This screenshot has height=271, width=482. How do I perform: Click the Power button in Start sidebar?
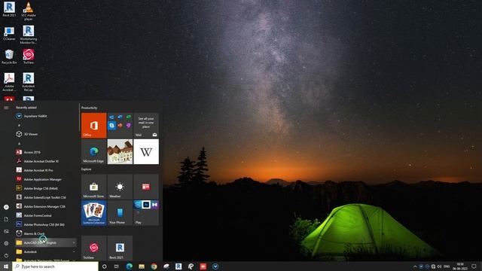pyautogui.click(x=6, y=255)
